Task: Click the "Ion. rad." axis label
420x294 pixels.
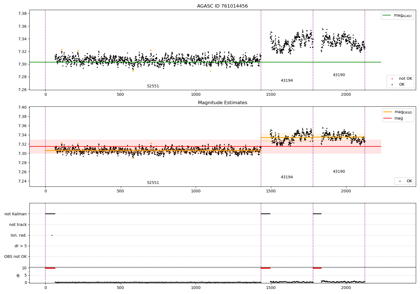Action: 19,235
